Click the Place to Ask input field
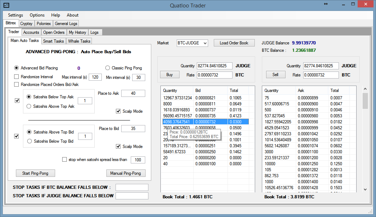The image size is (376, 217). [133, 93]
